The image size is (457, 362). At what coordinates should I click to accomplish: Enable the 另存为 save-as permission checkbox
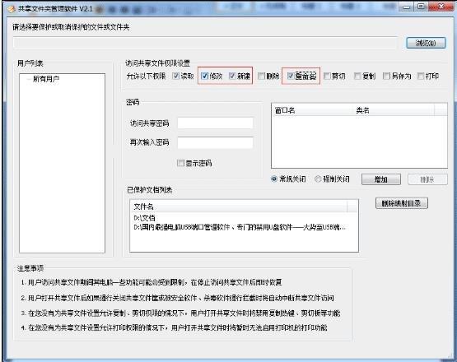pyautogui.click(x=386, y=76)
